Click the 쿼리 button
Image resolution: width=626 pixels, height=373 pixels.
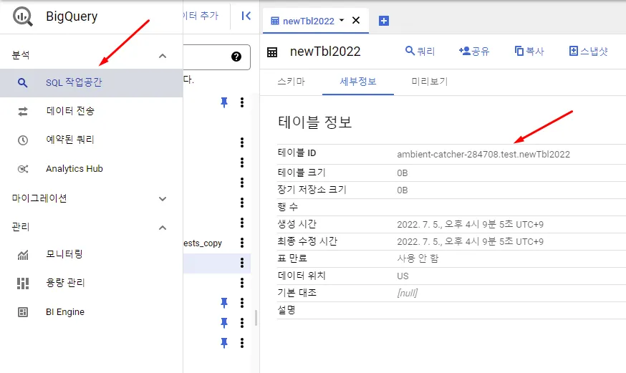(x=420, y=51)
